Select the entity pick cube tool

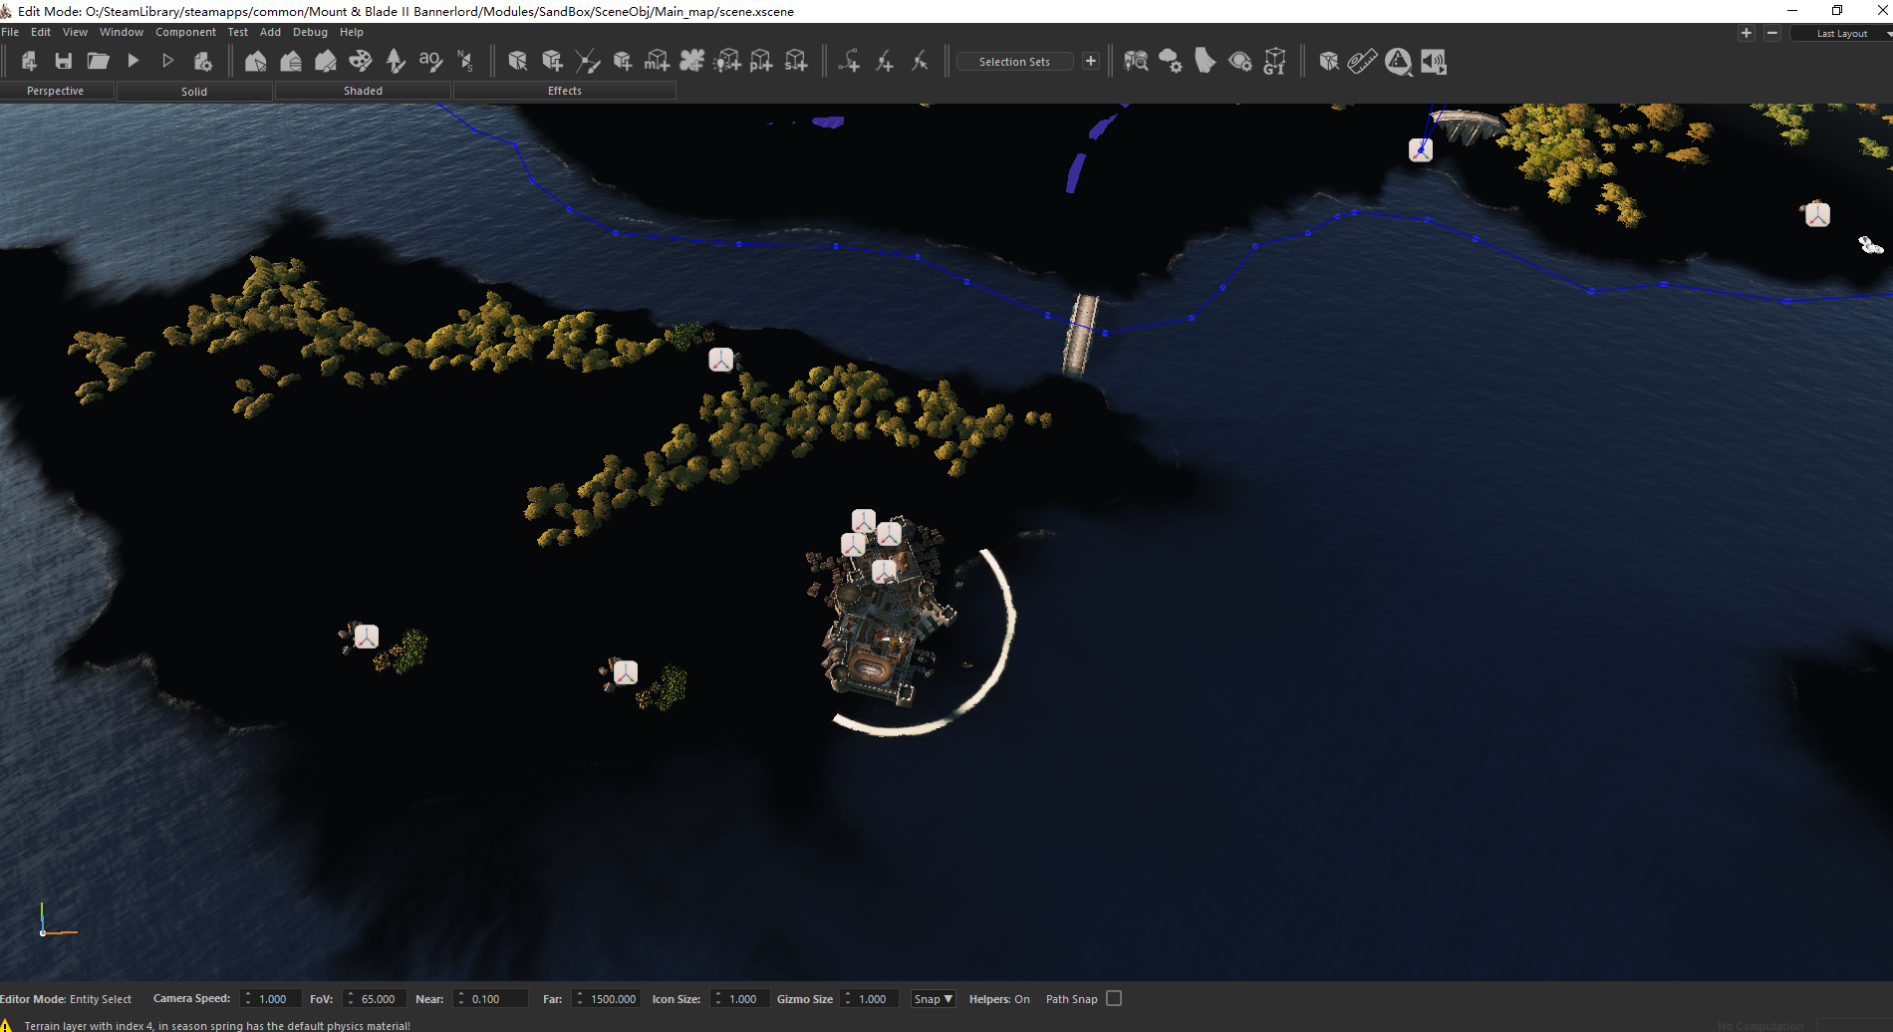click(518, 61)
